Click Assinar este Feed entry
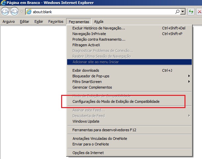The image size is (202, 159). pos(129,110)
